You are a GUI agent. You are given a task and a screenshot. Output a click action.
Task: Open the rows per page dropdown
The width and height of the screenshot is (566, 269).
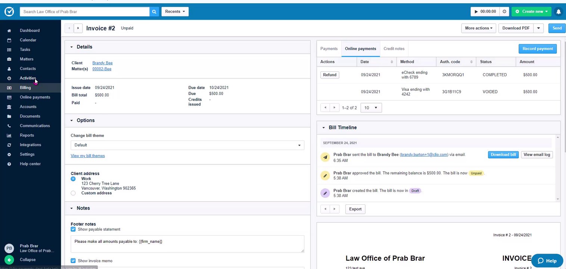[371, 108]
